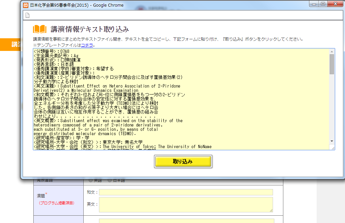Click the 英文 title field resize grip
This screenshot has height=223, width=345.
pos(271,210)
